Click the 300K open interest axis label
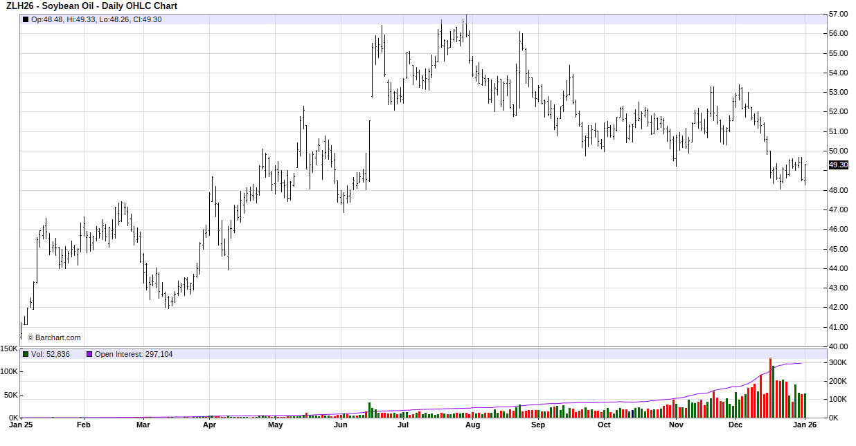 click(838, 363)
